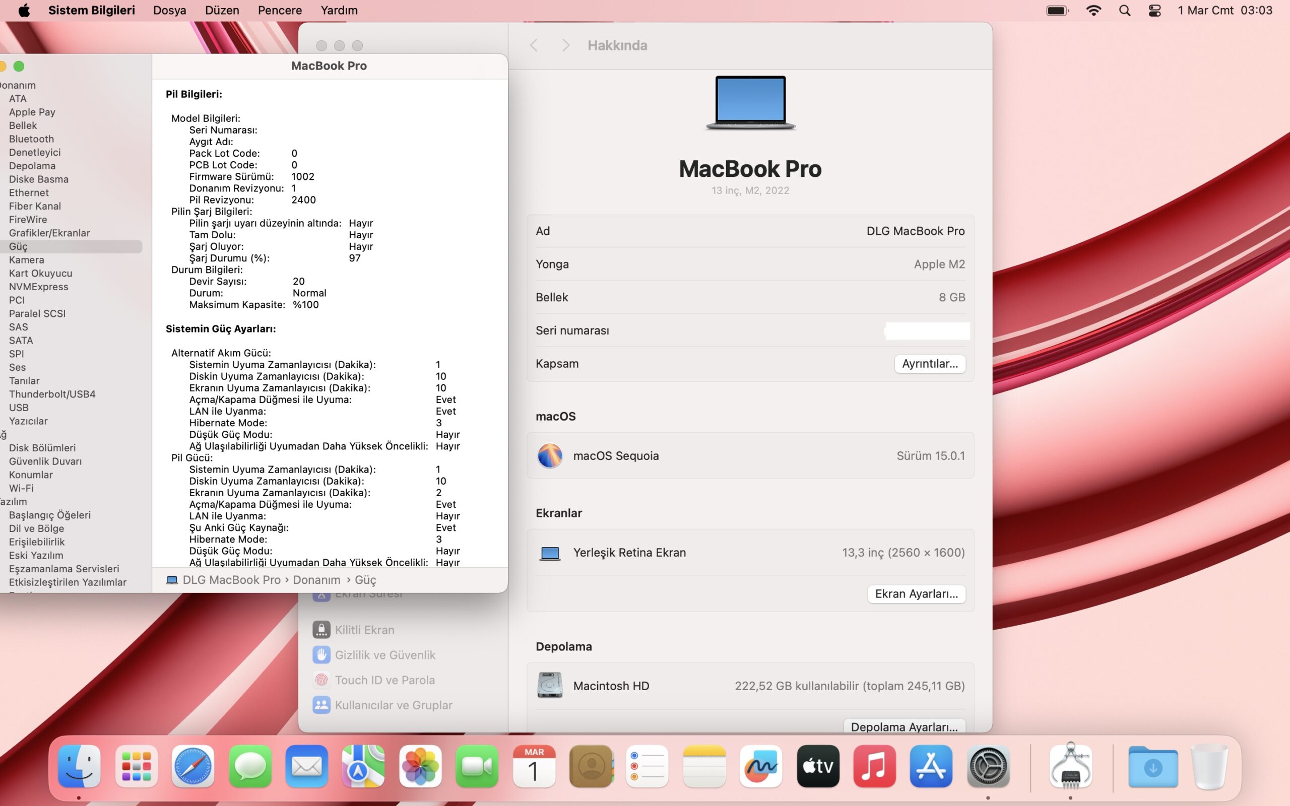Click Yerleşik Retina Ekran display row

click(x=750, y=552)
